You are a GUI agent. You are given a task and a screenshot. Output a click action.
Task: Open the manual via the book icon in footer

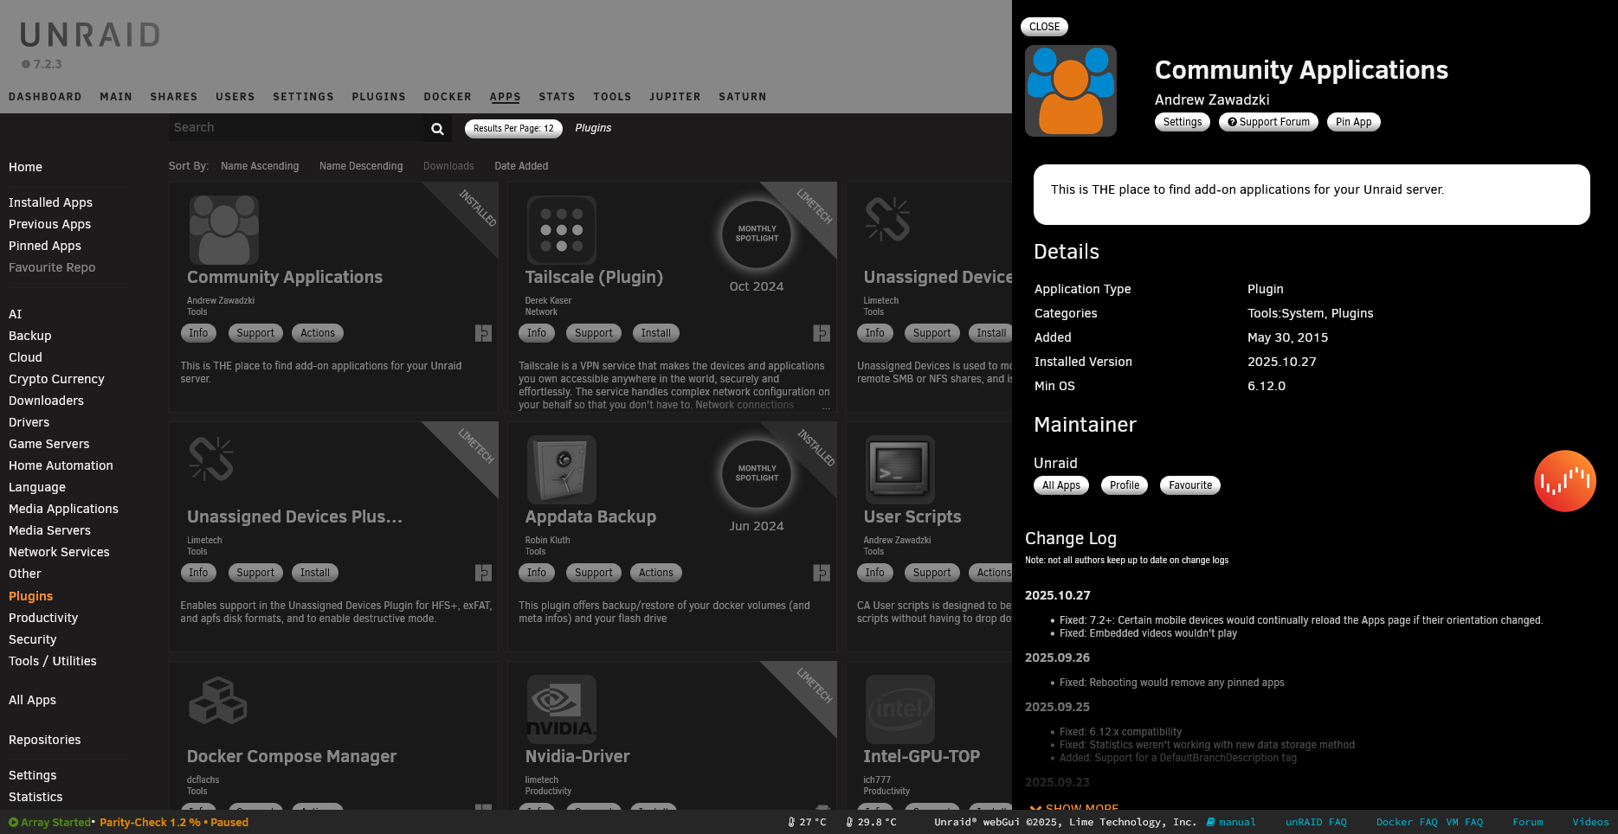click(1212, 822)
